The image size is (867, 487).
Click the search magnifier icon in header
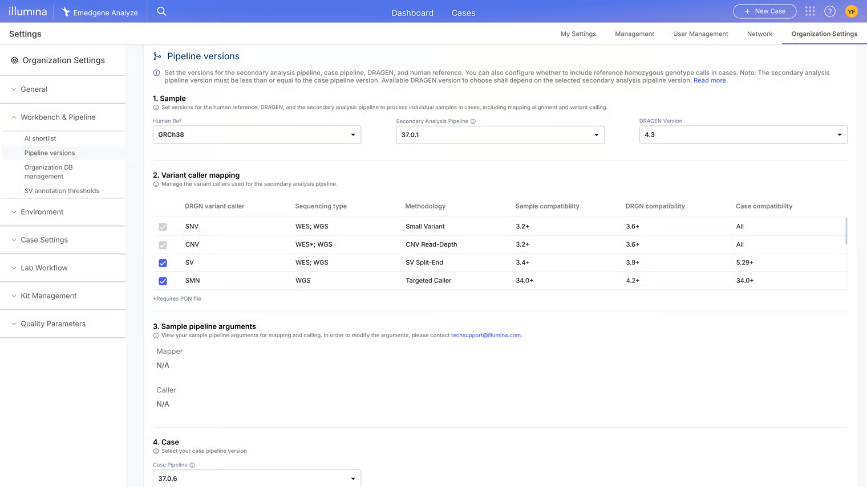tap(161, 11)
